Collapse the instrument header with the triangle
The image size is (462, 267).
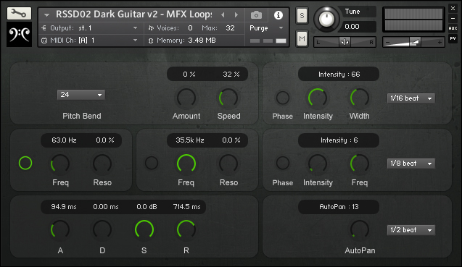[46, 15]
